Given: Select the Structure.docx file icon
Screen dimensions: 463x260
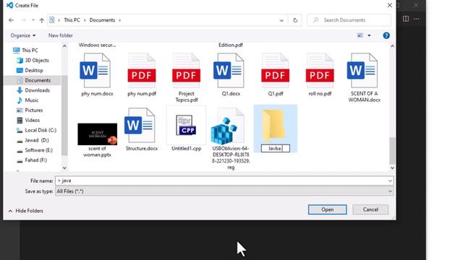Looking at the screenshot, I should point(140,125).
